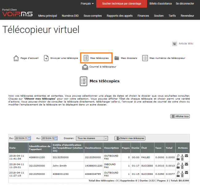Open Billets d'assistance link
This screenshot has width=200, height=185.
pos(161,4)
